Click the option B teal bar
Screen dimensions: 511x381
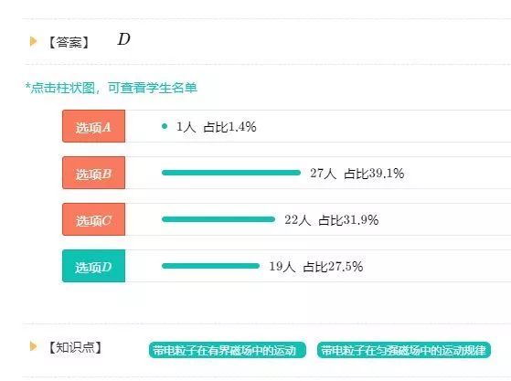231,173
